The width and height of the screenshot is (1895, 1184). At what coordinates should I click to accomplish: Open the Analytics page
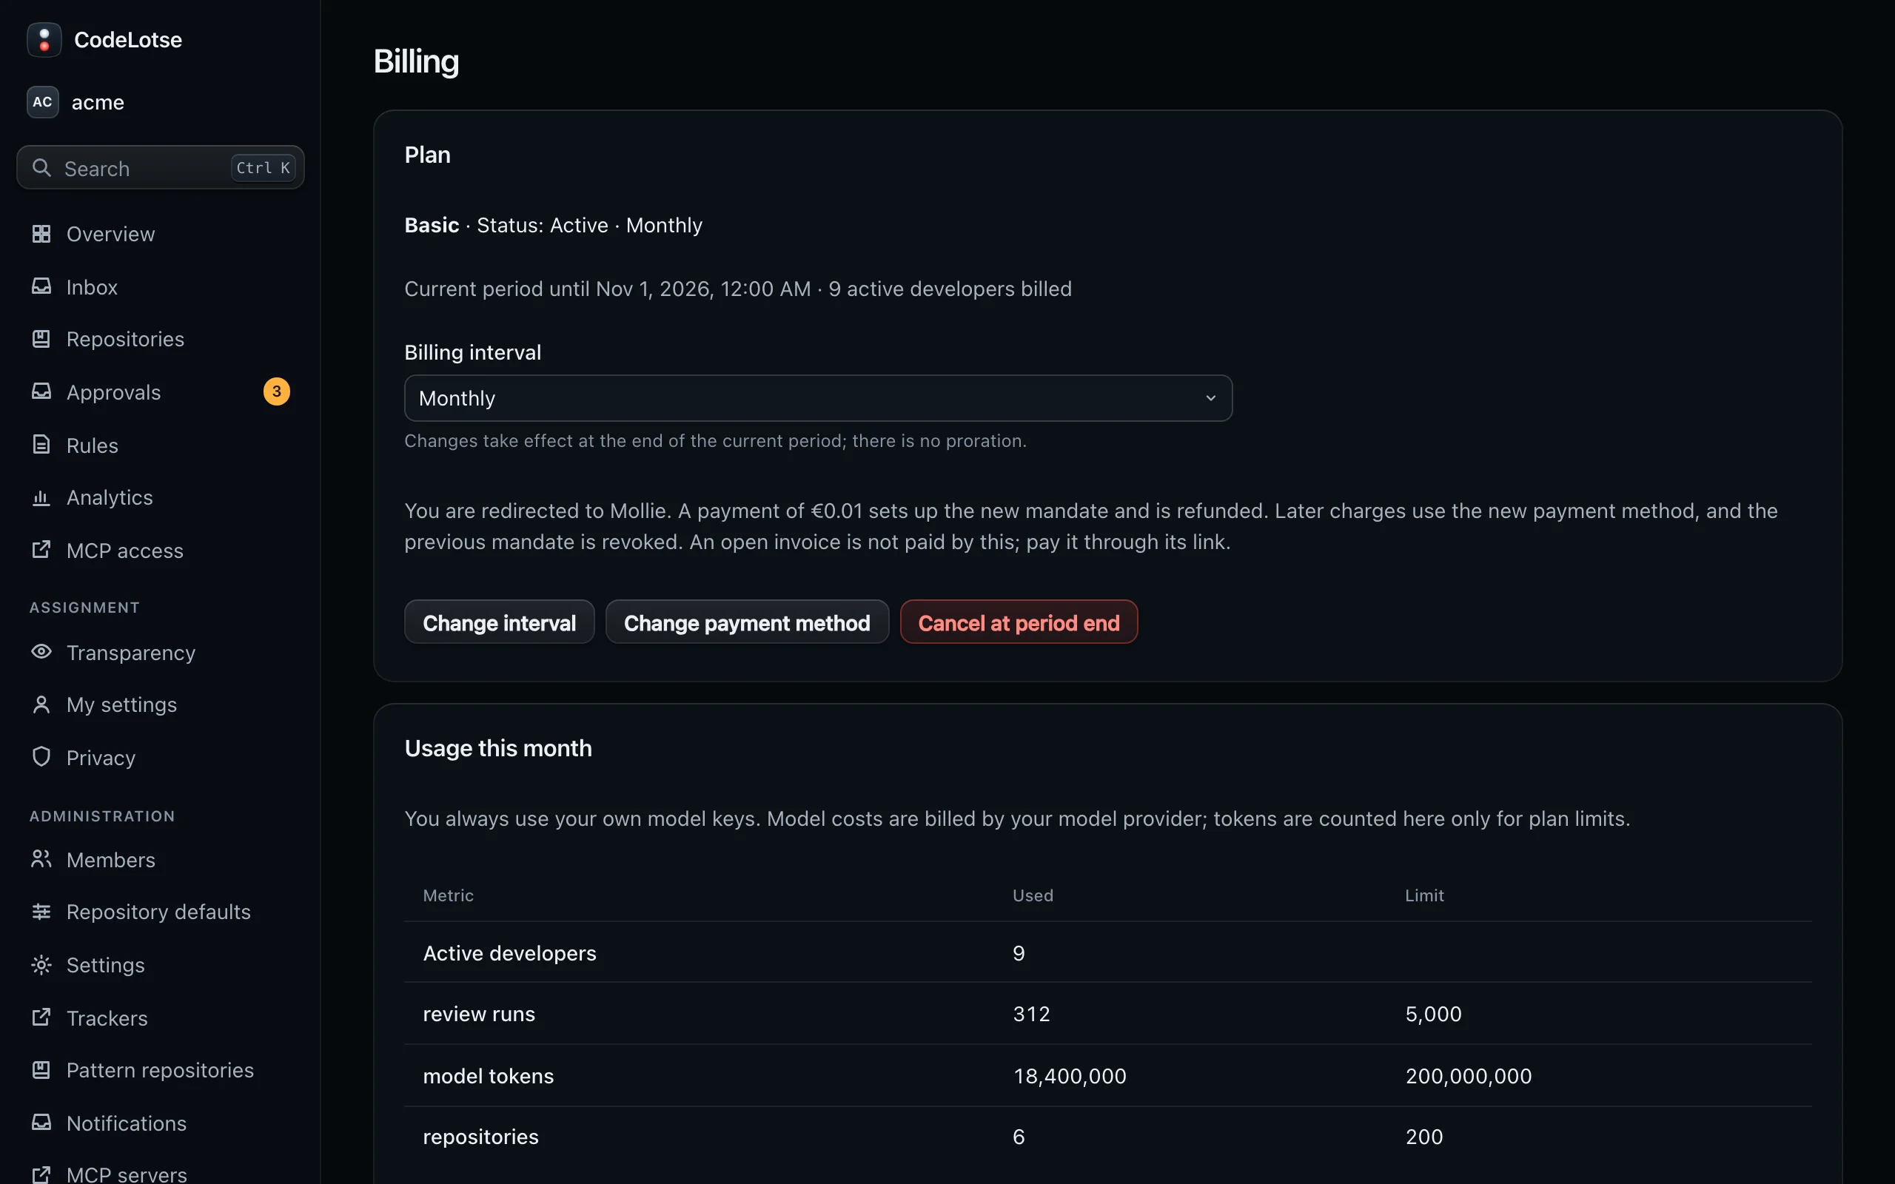click(x=161, y=497)
